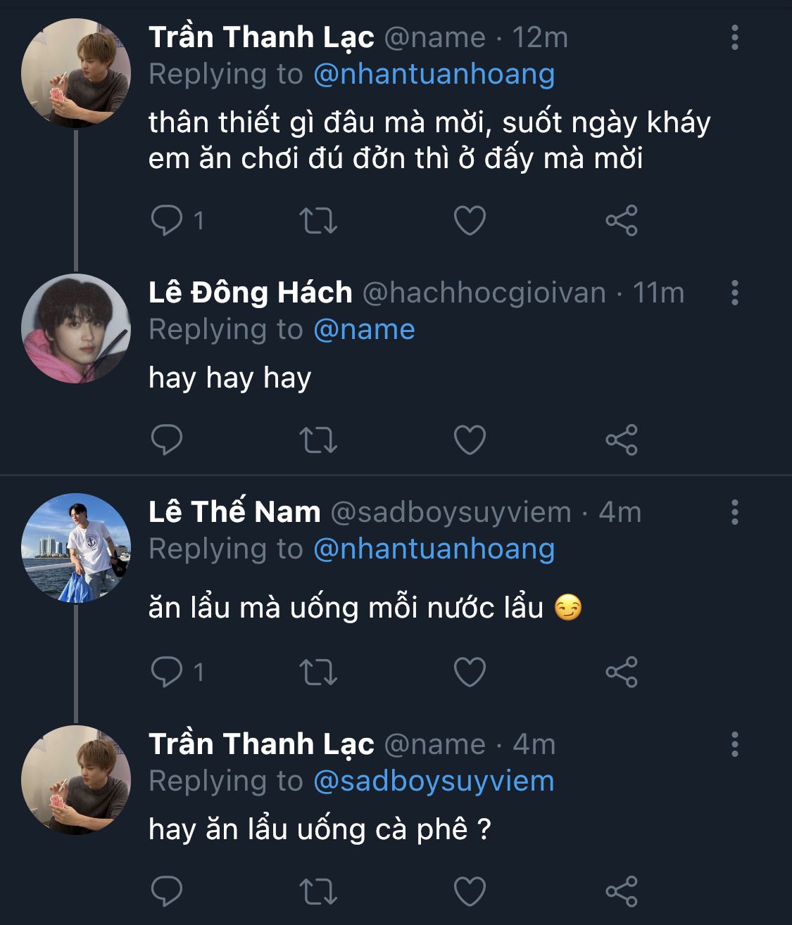This screenshot has width=792, height=925.
Task: View Lê Đông Hách's avatar
Action: point(76,328)
